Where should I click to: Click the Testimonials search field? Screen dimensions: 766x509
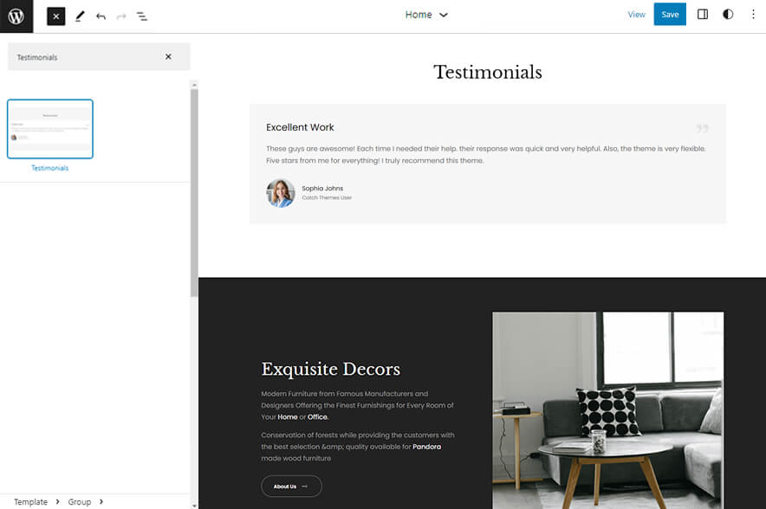(x=87, y=56)
